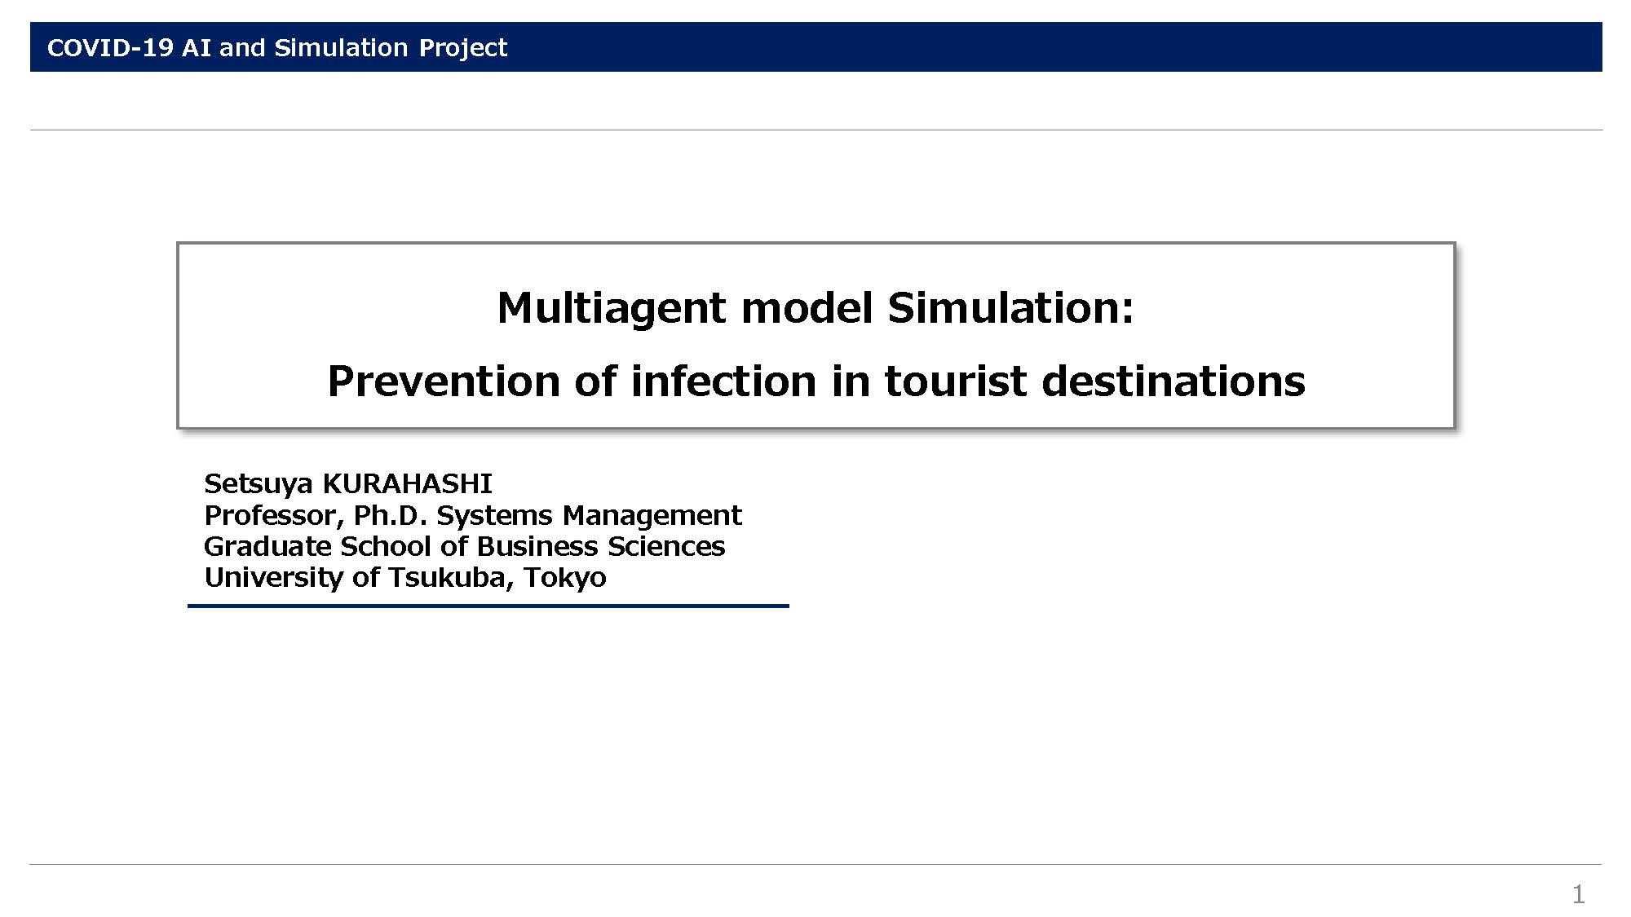Click 'Graduate School of Business Sciences' text
The image size is (1631, 917).
464,546
